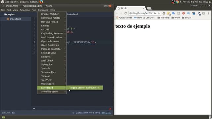Open the Dev Live Reload submenu

click(x=52, y=22)
